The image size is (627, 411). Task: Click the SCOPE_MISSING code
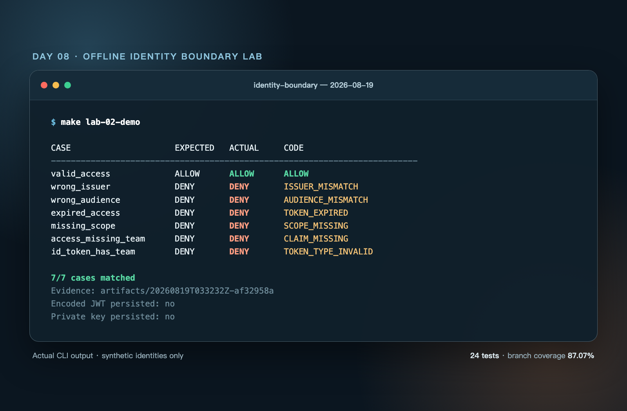(316, 226)
